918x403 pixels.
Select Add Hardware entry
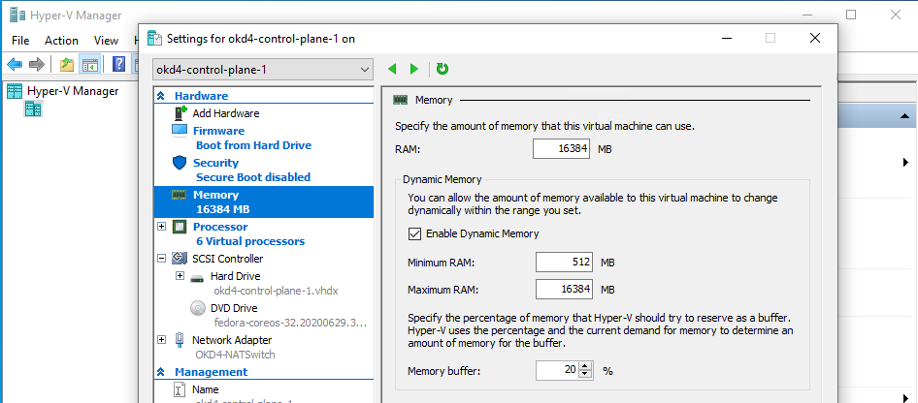point(226,113)
